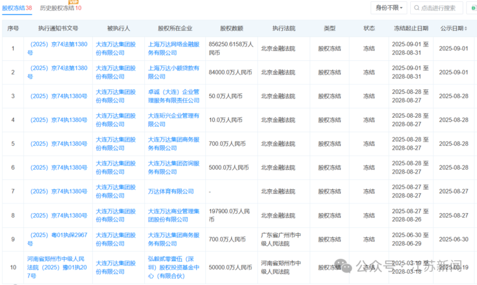Open 万达体育有限公司 link
477x285 pixels.
[x=171, y=192]
